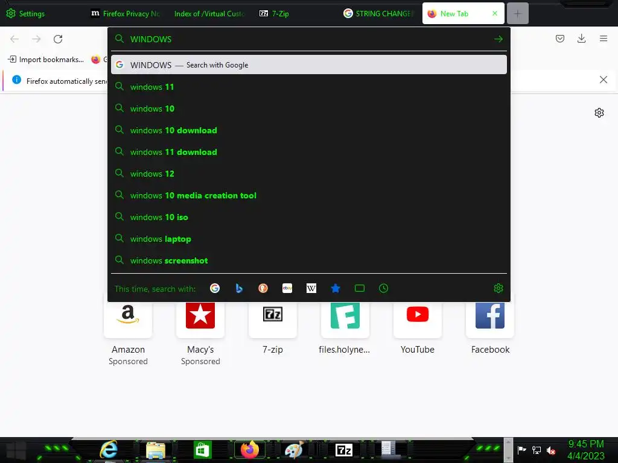
Task: Select the windows laptop suggestion
Action: tap(309, 239)
